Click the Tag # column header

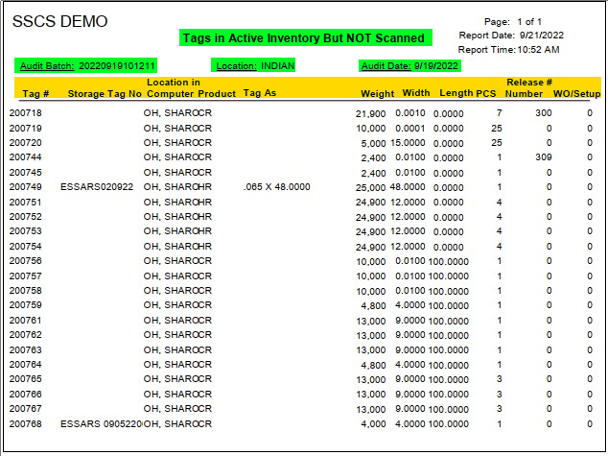coord(35,94)
